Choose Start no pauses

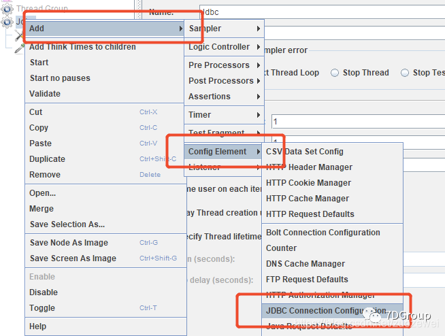[x=104, y=78]
